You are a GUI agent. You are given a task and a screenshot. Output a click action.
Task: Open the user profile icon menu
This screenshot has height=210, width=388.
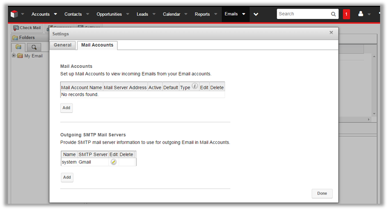[x=361, y=14]
